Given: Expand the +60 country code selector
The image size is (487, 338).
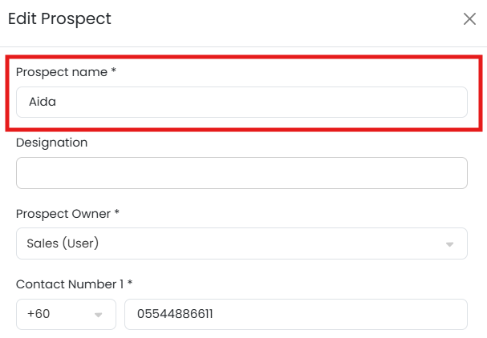Looking at the screenshot, I should 66,315.
